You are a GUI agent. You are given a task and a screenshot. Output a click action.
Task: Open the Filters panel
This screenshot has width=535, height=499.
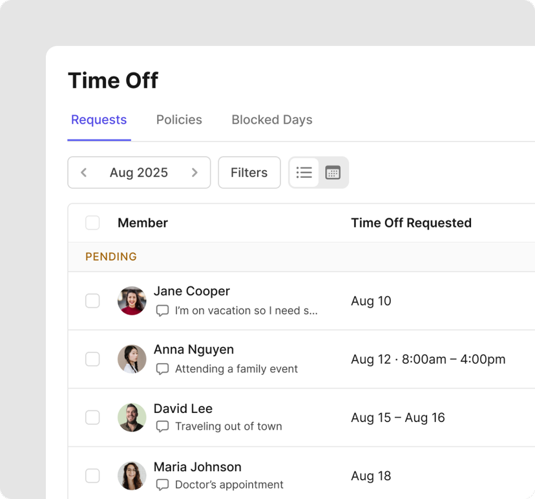point(249,173)
